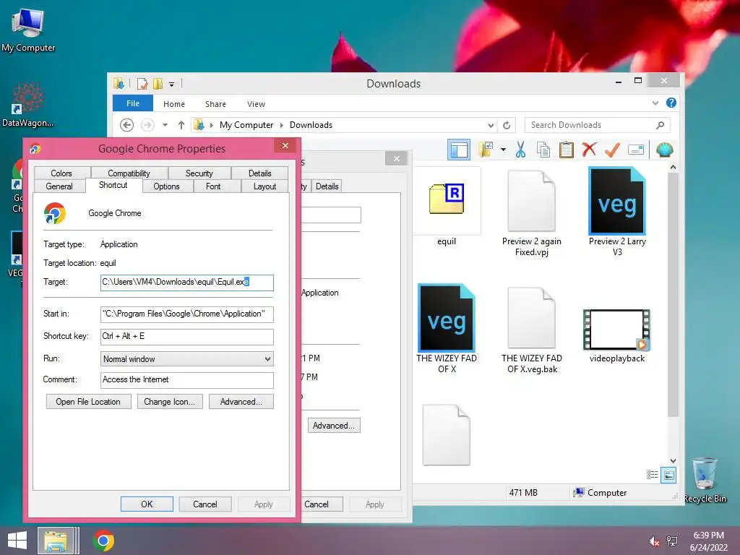
Task: Click Downloads scrollbar down arrow
Action: coord(673,460)
